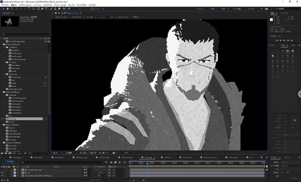This screenshot has height=182, width=301.
Task: Open the 400% magnification dropdown
Action: tap(57, 153)
